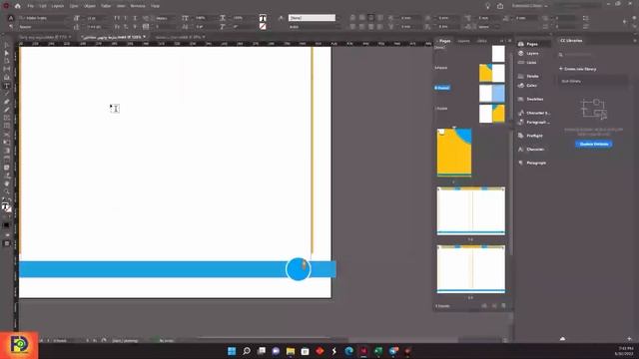
Task: Select the Rectangle Frame tool
Action: click(7, 118)
